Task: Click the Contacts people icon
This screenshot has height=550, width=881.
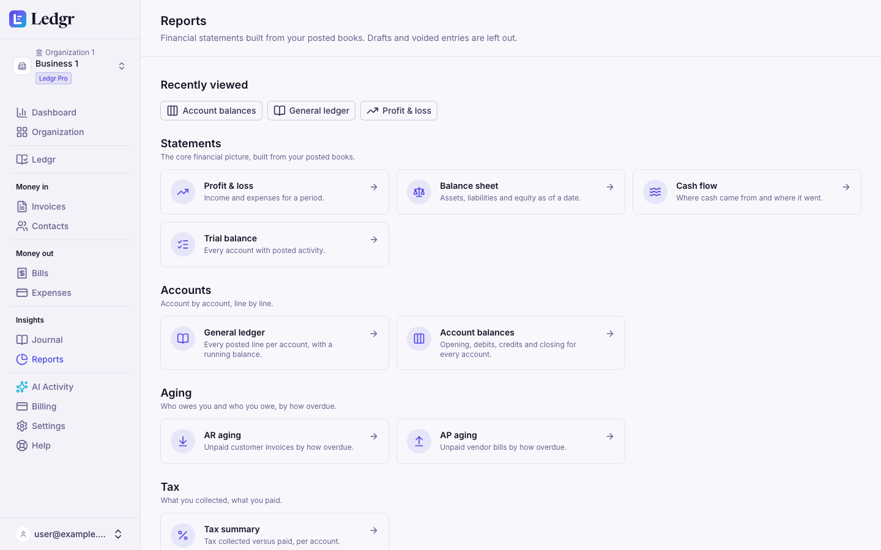Action: pyautogui.click(x=22, y=226)
